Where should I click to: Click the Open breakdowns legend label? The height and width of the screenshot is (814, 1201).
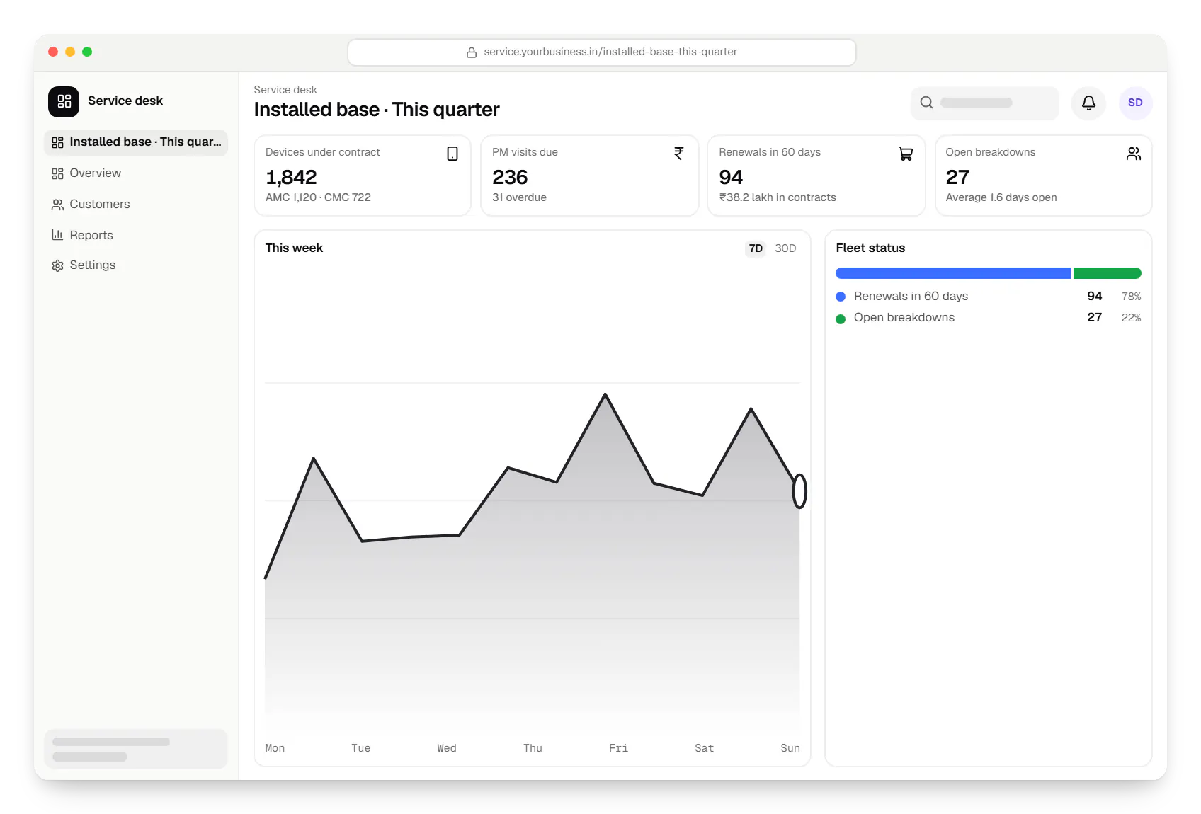[904, 318]
